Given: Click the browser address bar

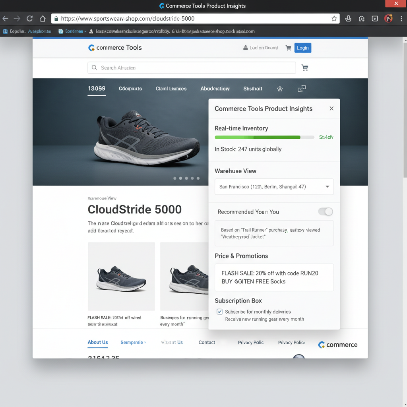Looking at the screenshot, I should point(195,18).
